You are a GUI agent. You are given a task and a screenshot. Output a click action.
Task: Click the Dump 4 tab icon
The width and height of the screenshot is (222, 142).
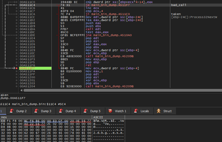61,111
